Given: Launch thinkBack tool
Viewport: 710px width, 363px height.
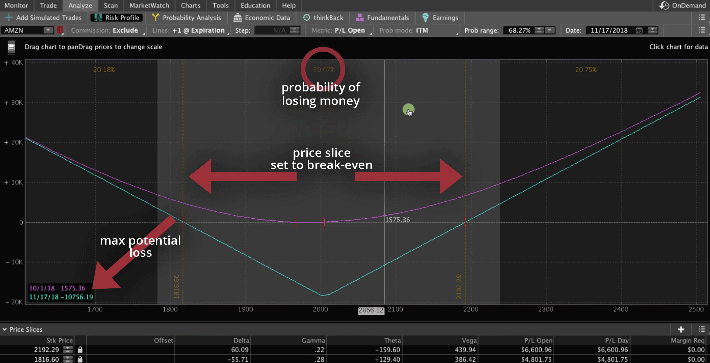Looking at the screenshot, I should tap(306, 18).
